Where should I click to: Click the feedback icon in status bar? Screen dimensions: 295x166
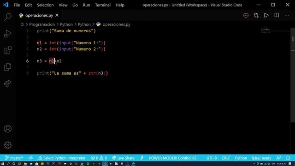(278, 158)
